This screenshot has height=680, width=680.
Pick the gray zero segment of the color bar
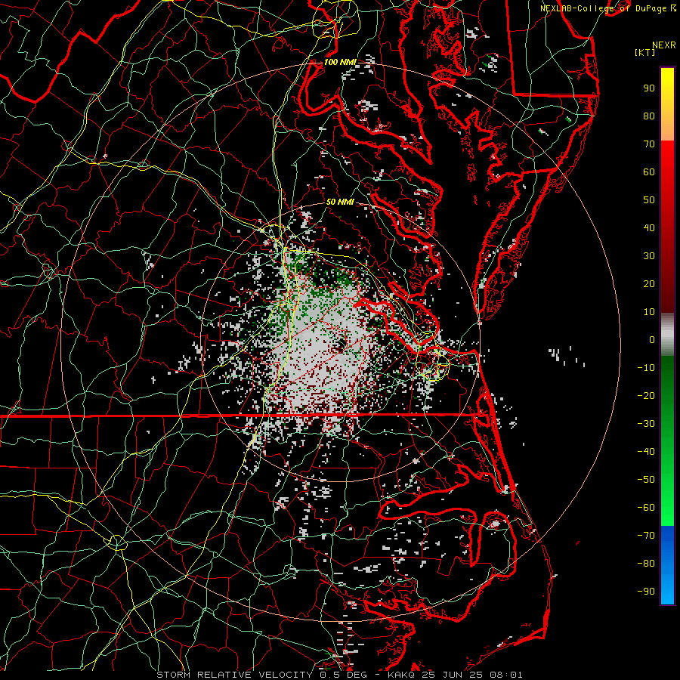click(x=667, y=335)
